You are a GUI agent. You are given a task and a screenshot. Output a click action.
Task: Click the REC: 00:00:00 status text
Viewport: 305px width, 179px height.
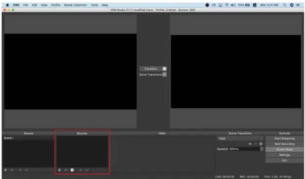pyautogui.click(x=249, y=177)
